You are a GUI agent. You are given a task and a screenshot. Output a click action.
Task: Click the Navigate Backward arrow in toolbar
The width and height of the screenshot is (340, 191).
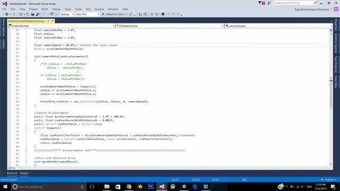[x=6, y=14]
